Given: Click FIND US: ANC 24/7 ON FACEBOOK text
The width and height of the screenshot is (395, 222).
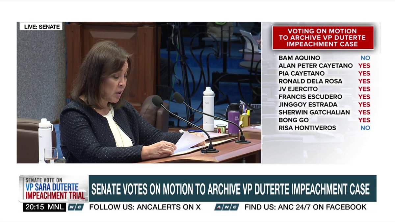Looking at the screenshot, I should click(305, 207).
